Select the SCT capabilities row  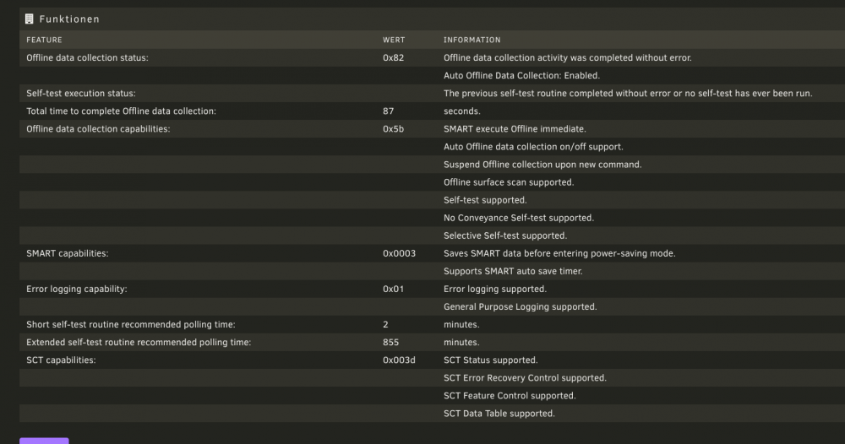click(x=432, y=360)
